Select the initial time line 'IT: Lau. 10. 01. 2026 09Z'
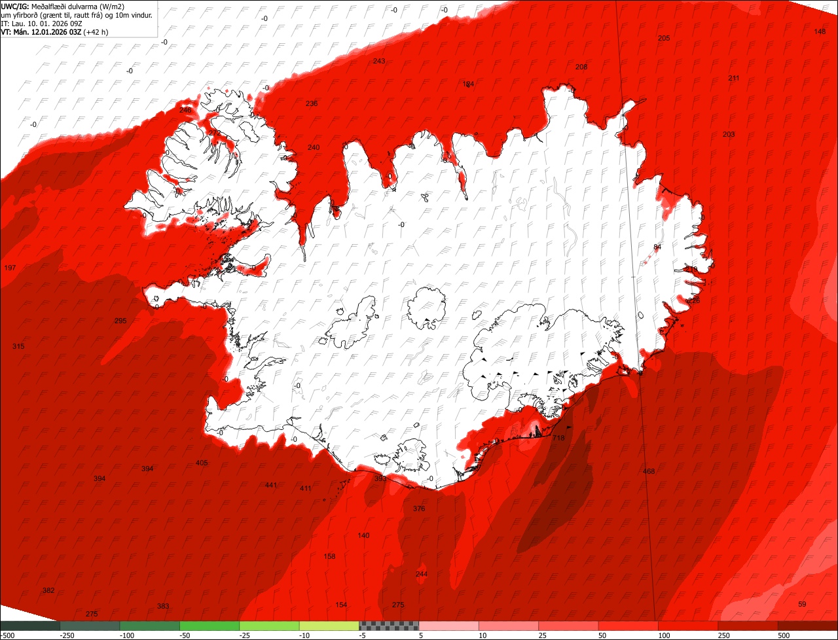This screenshot has height=640, width=838. coord(43,24)
